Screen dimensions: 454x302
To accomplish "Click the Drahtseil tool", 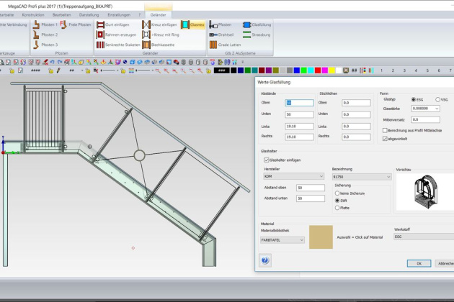I will click(x=224, y=35).
